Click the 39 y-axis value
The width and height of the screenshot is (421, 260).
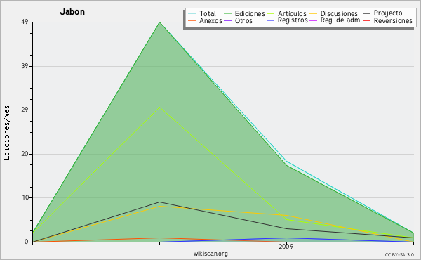pyautogui.click(x=25, y=66)
